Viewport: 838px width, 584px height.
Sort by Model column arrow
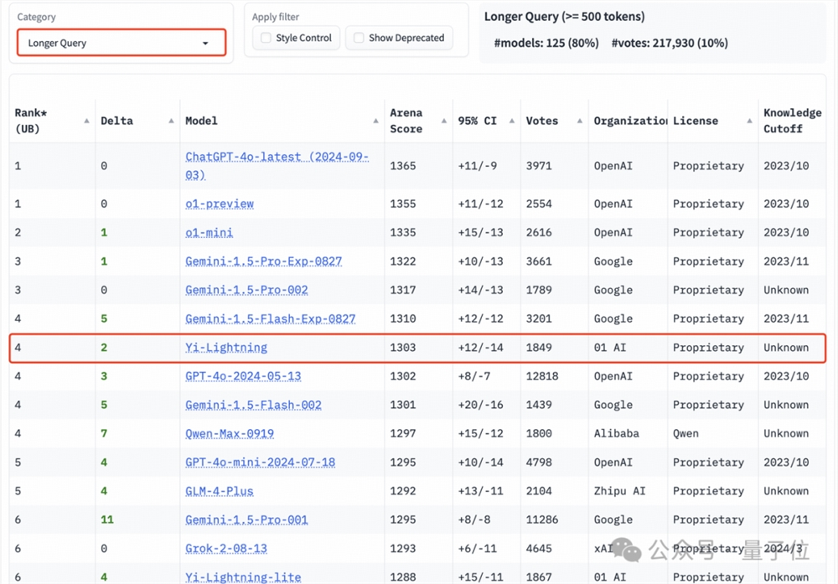tap(375, 121)
